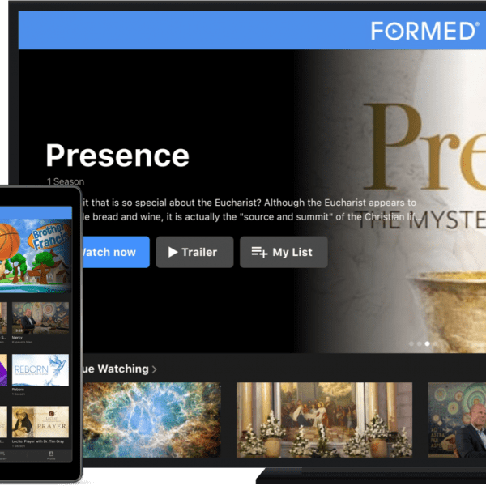Click the add-to-list icon on My List

(x=259, y=252)
